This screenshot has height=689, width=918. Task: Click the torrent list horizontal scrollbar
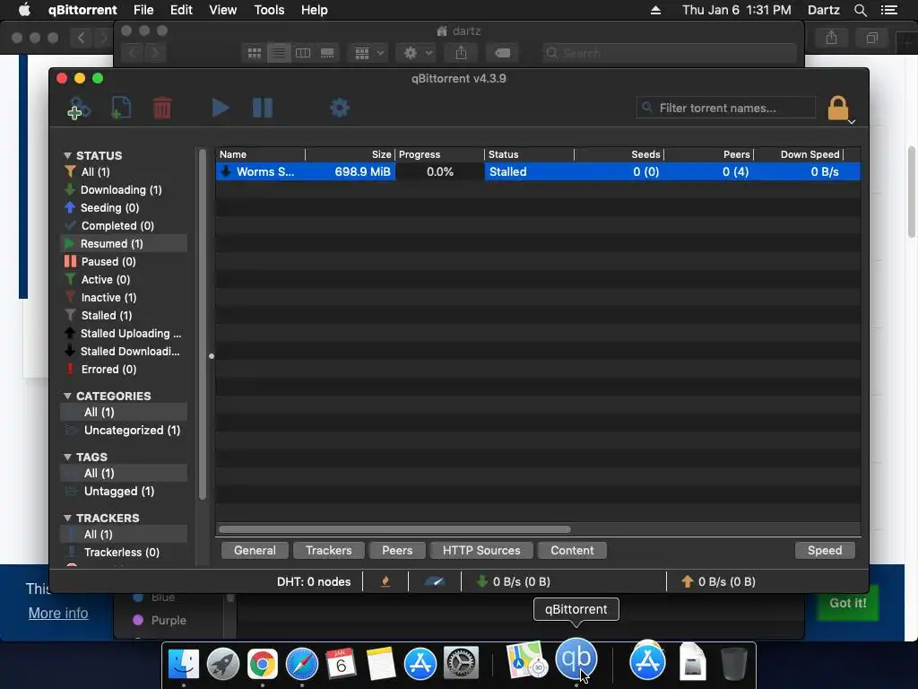pos(394,529)
